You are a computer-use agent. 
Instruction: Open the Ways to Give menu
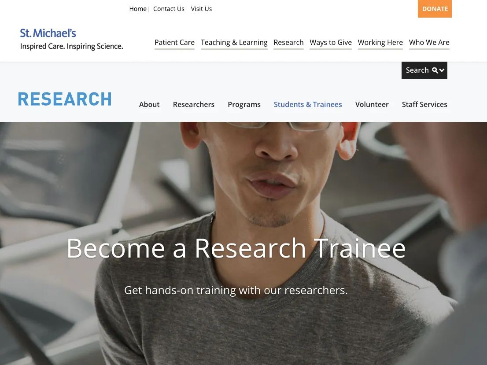330,43
